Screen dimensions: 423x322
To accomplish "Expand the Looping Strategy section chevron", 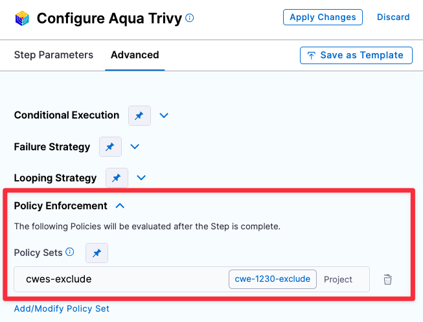I will 141,178.
